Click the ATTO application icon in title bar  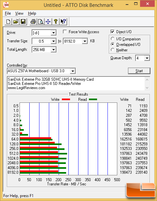[6, 5]
